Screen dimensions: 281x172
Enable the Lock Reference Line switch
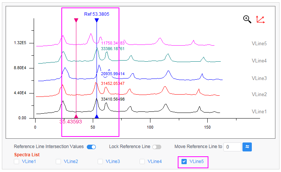point(156,147)
